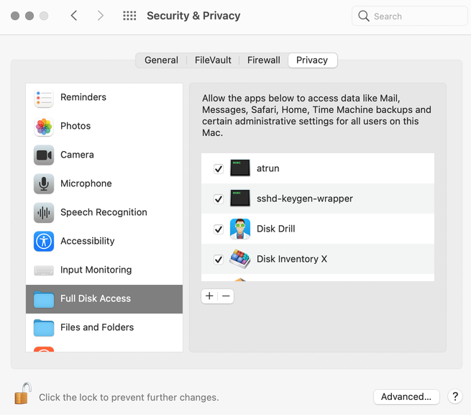Screen dimensions: 471x415
Task: Click the magnifying glass search icon
Action: [x=364, y=16]
